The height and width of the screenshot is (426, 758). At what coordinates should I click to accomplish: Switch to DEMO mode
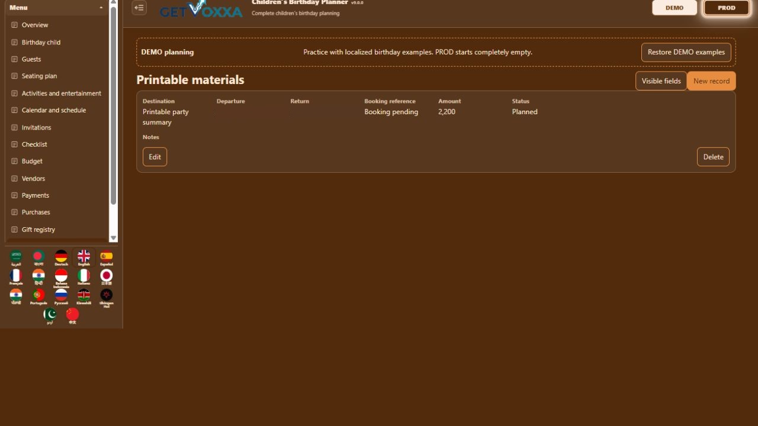point(675,8)
